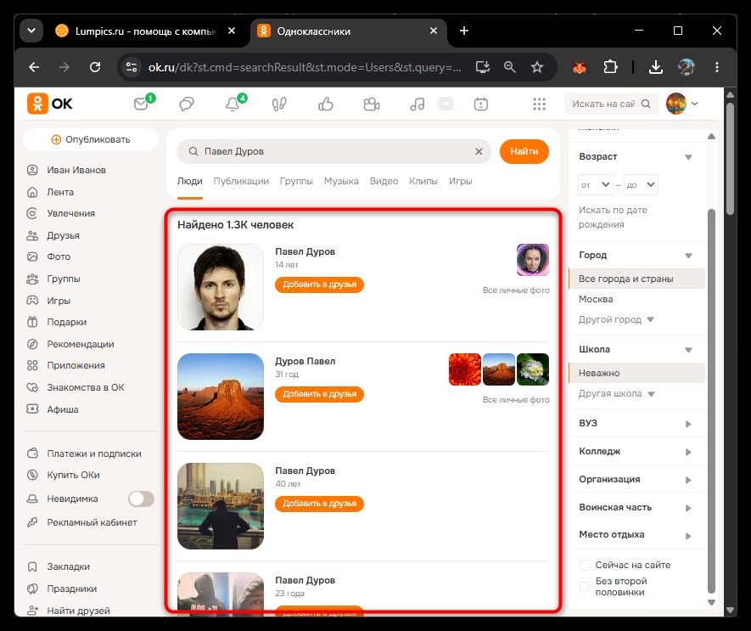Open the age 'до' dropdown
This screenshot has height=631, width=751.
[641, 184]
